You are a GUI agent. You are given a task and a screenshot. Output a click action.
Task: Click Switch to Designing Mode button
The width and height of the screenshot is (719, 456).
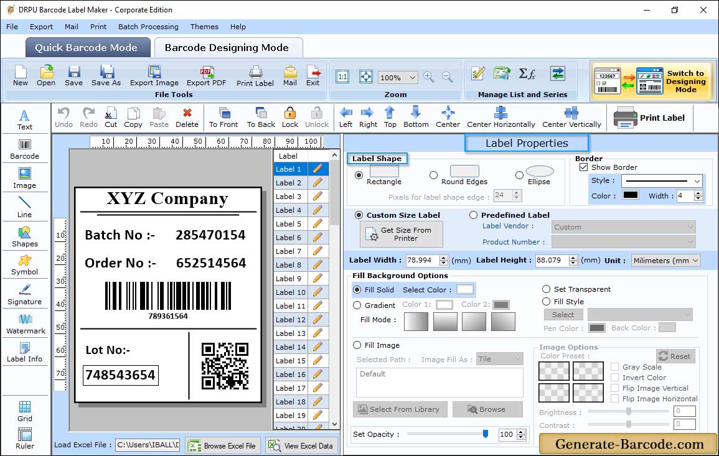pos(653,81)
